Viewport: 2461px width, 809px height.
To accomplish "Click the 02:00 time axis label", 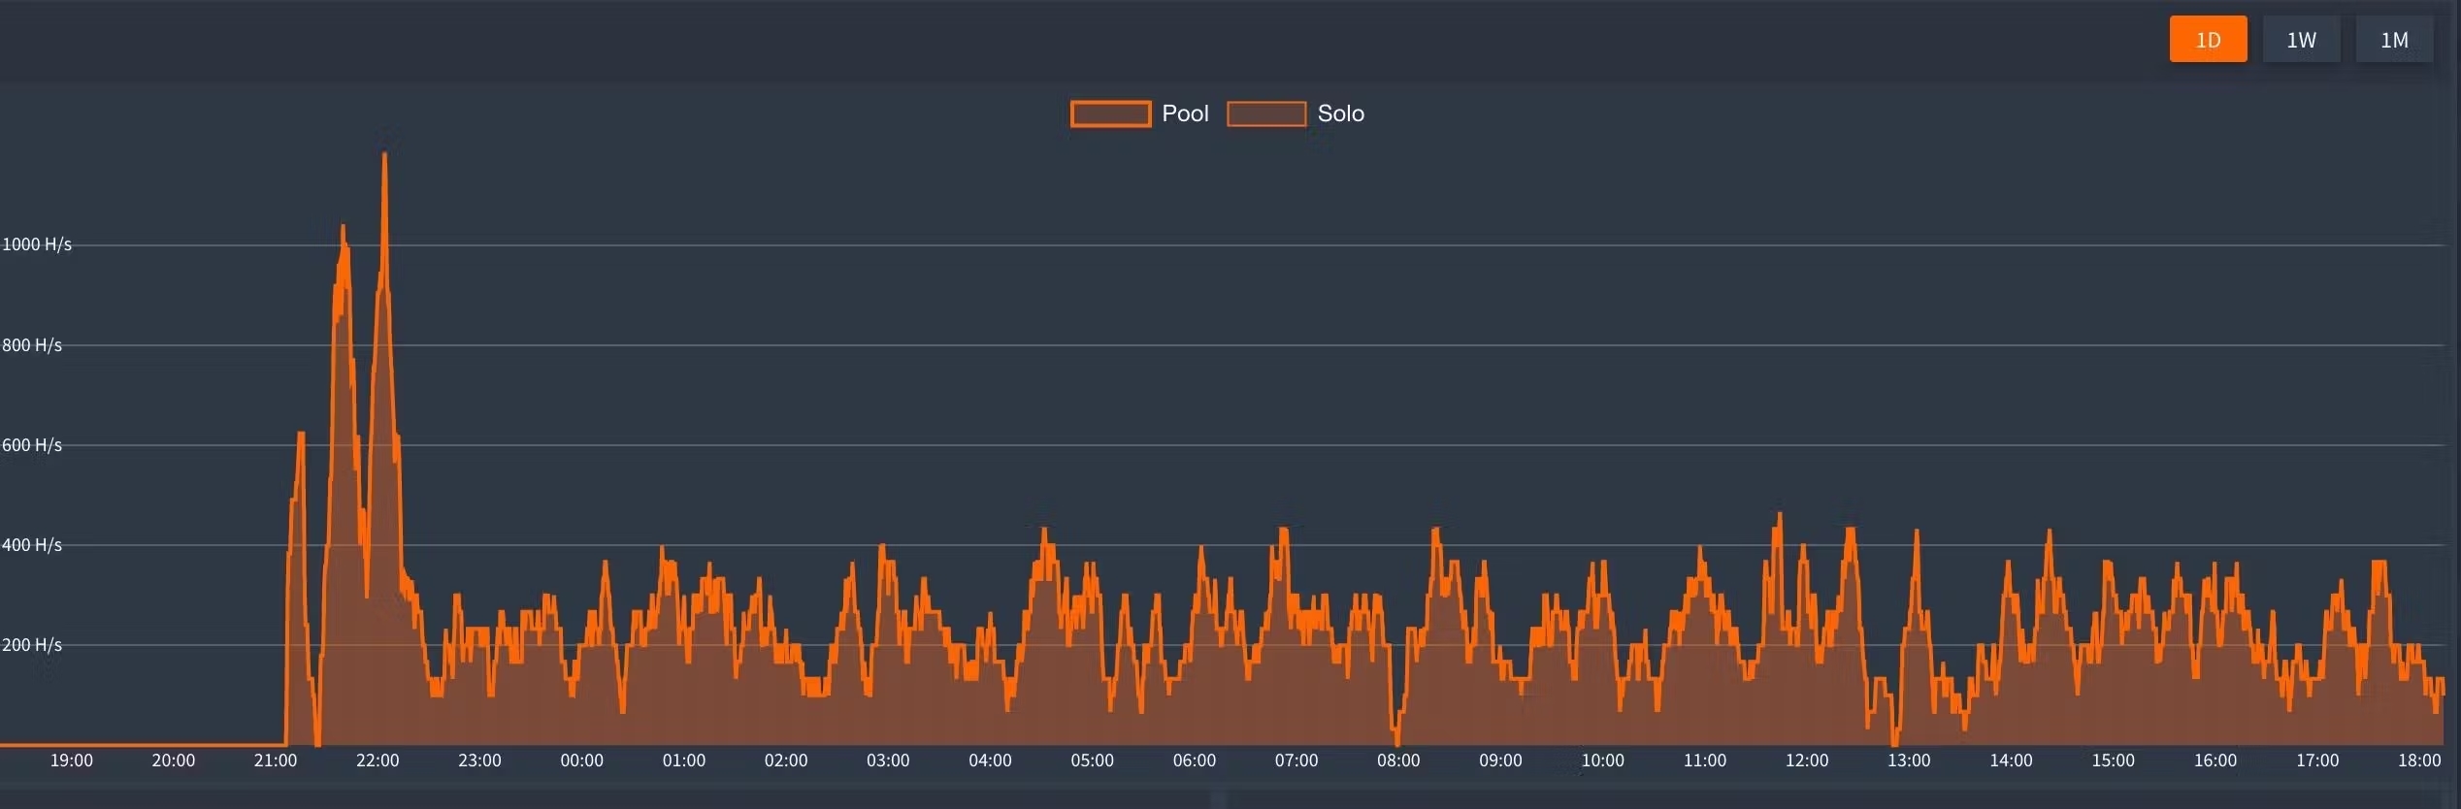I will [786, 760].
